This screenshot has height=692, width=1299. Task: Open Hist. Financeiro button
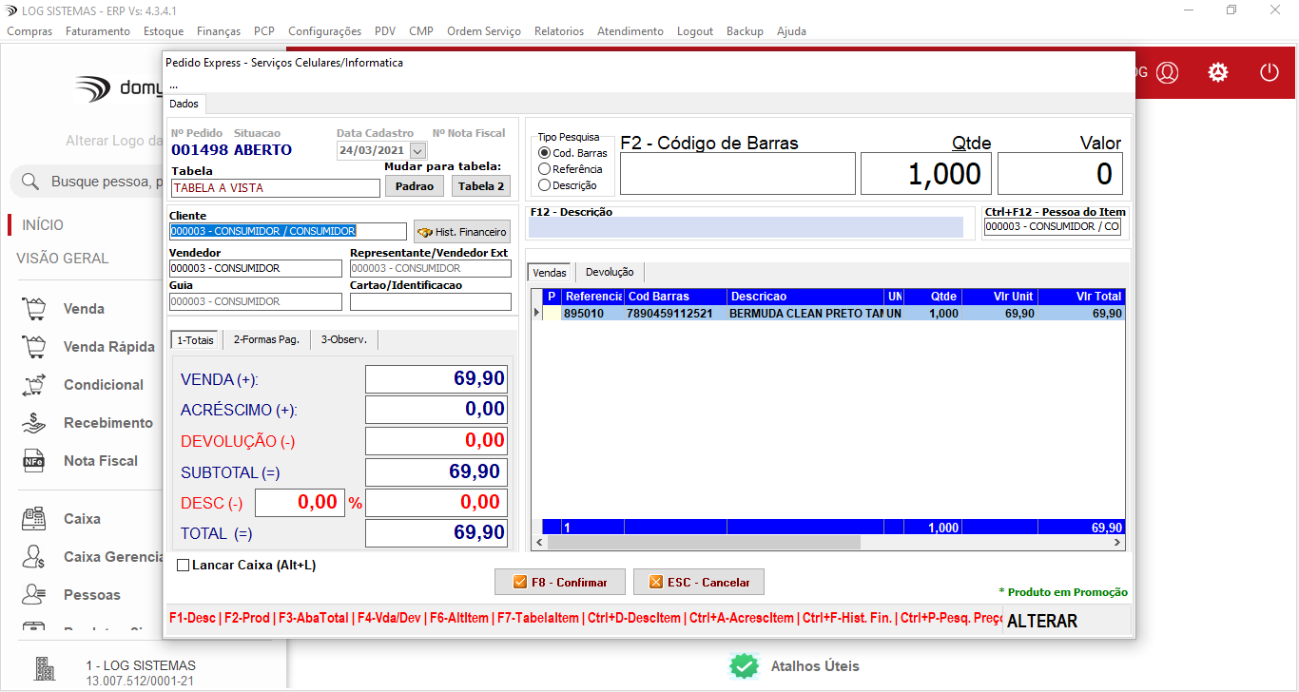(462, 231)
